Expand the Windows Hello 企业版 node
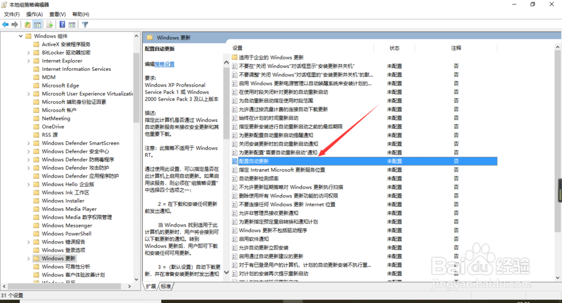Image resolution: width=562 pixels, height=303 pixels. click(29, 185)
